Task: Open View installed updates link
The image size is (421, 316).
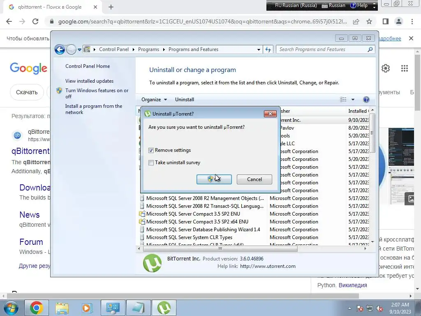Action: (x=89, y=81)
